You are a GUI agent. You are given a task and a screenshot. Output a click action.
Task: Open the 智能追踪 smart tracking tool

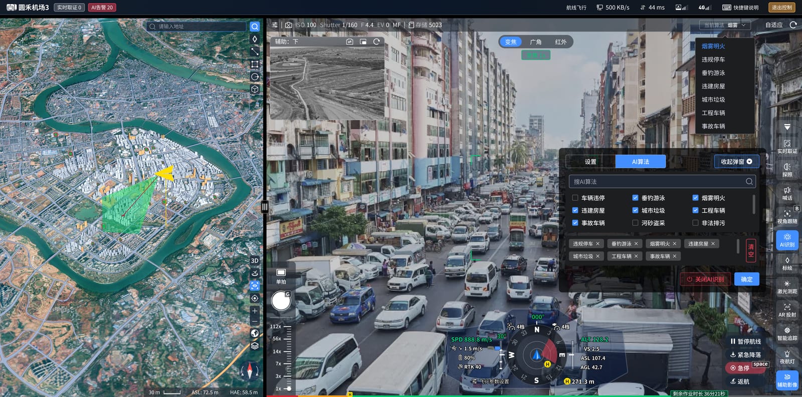787,333
